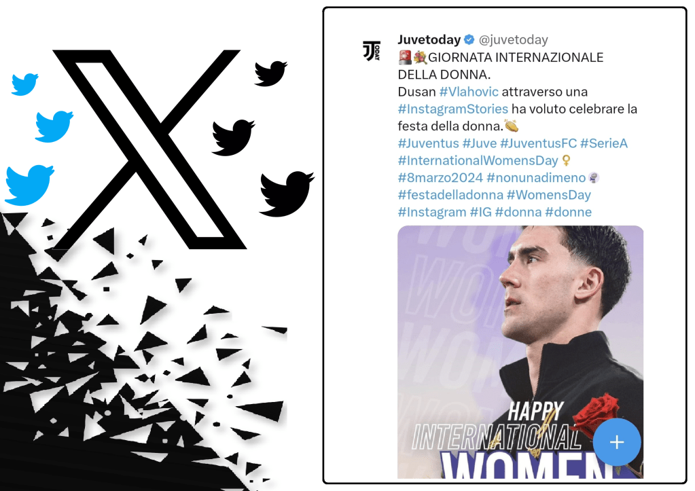The image size is (695, 491).
Task: Open the @juvetoday handle
Action: [x=514, y=40]
